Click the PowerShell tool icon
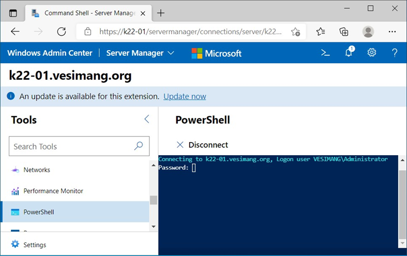Image resolution: width=407 pixels, height=256 pixels. point(15,212)
